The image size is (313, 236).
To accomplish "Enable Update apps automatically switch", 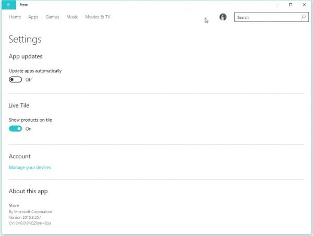I will coord(16,79).
